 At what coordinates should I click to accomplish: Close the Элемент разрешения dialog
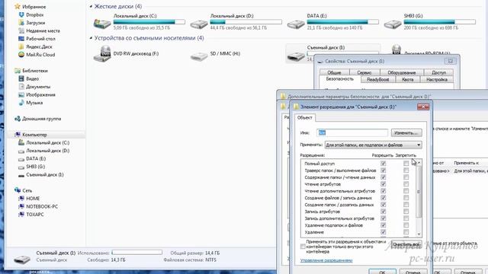(x=423, y=107)
